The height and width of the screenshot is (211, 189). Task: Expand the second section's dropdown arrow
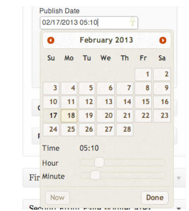point(179,208)
